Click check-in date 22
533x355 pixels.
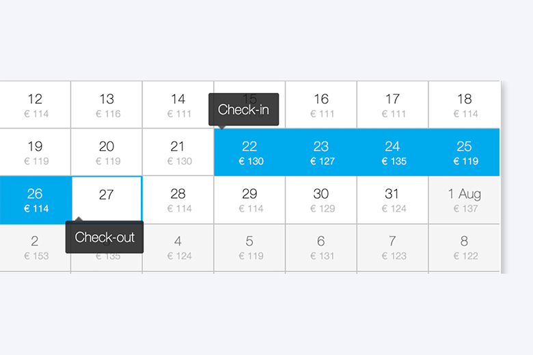coord(249,153)
